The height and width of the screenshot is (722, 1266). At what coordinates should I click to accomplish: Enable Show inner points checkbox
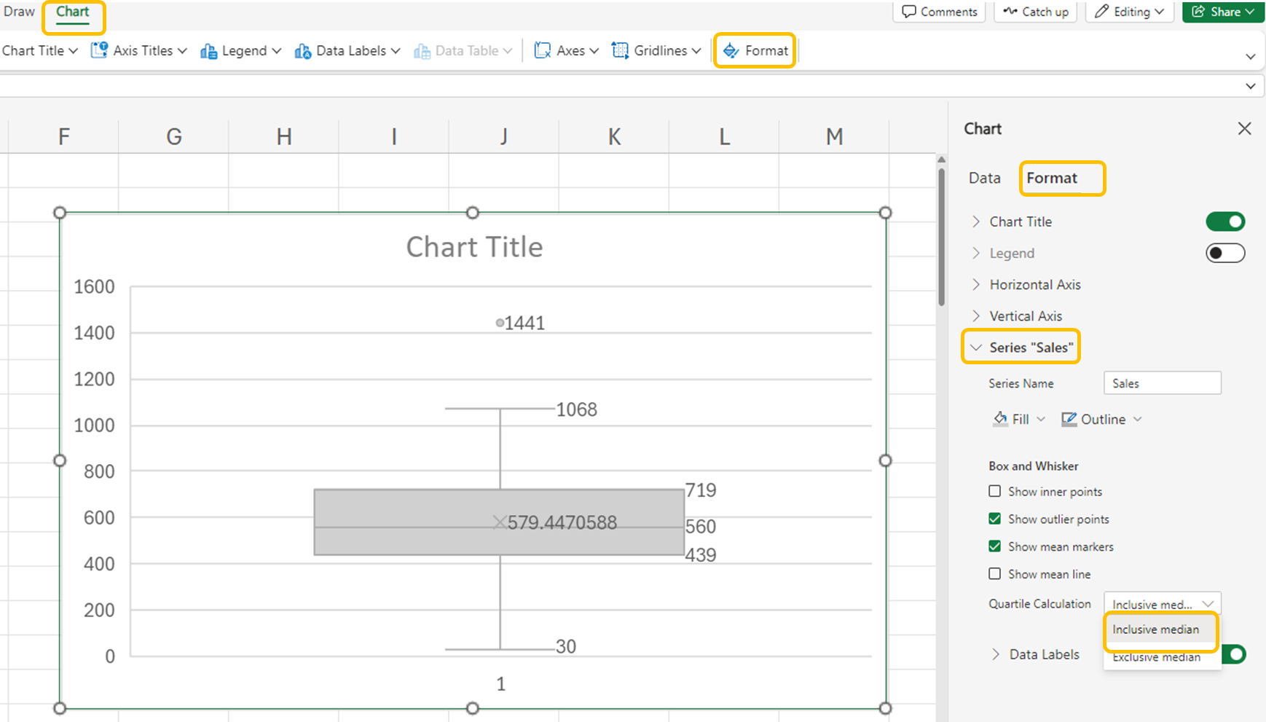[x=994, y=491]
